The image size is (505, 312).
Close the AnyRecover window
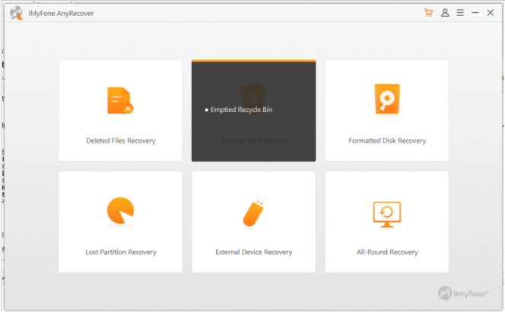[491, 13]
